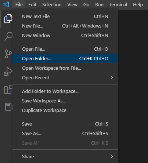
Task: Select Open Workspace from File...
Action: [65, 68]
